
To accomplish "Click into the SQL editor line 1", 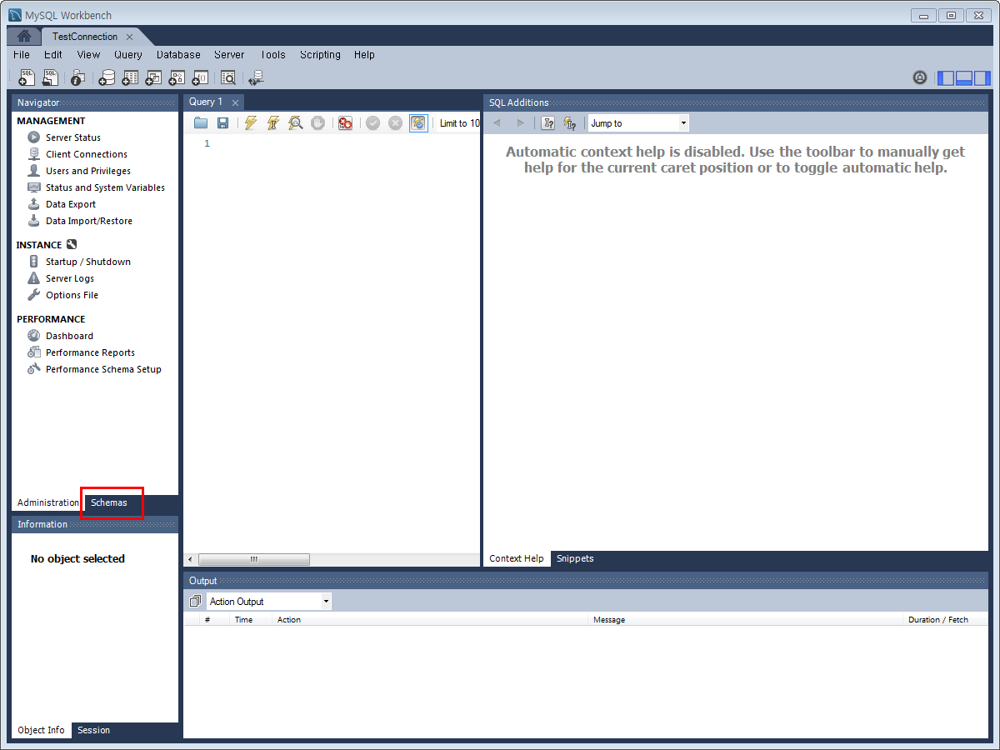I will coord(347,143).
